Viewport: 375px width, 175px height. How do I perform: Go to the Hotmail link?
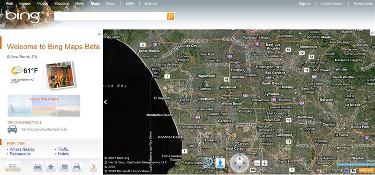point(151,4)
